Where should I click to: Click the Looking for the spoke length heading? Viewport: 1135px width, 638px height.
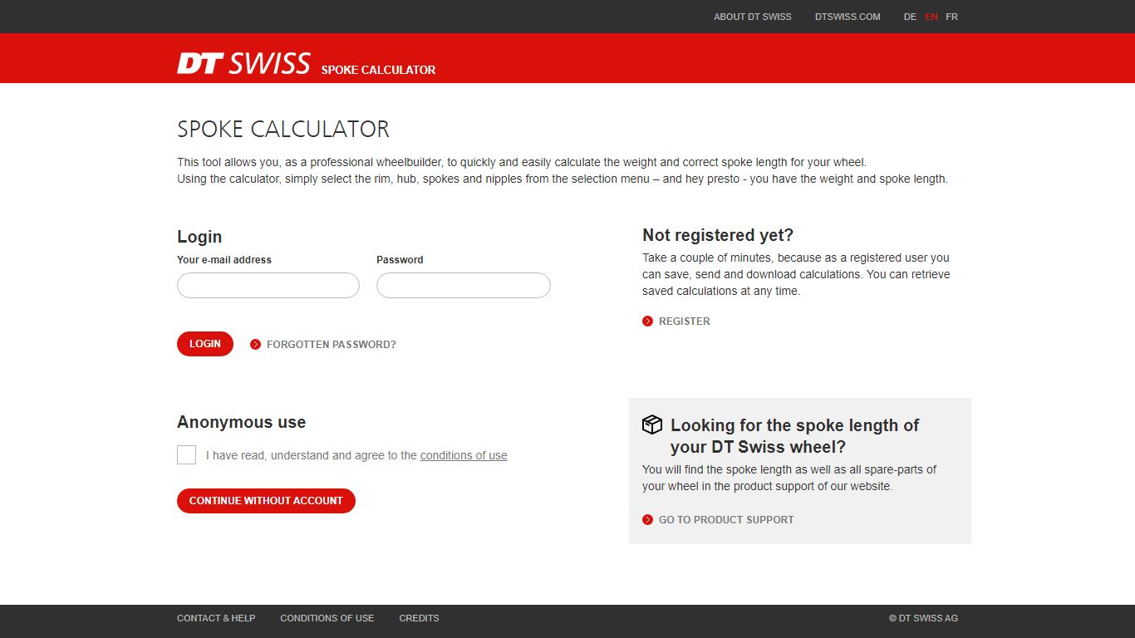coord(794,436)
